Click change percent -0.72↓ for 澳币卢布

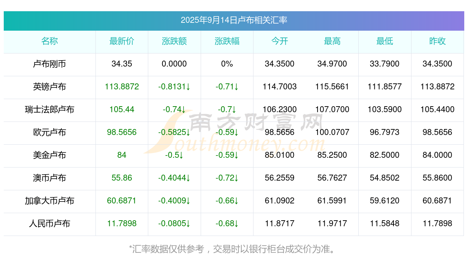pyautogui.click(x=227, y=178)
